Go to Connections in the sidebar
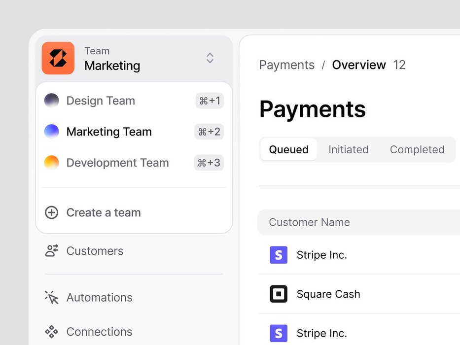The width and height of the screenshot is (460, 345). click(100, 332)
